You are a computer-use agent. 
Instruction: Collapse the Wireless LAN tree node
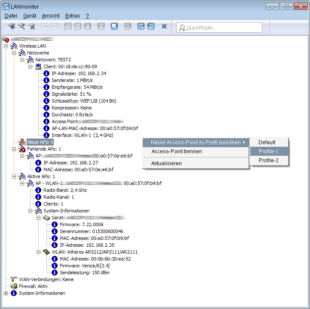(6, 46)
